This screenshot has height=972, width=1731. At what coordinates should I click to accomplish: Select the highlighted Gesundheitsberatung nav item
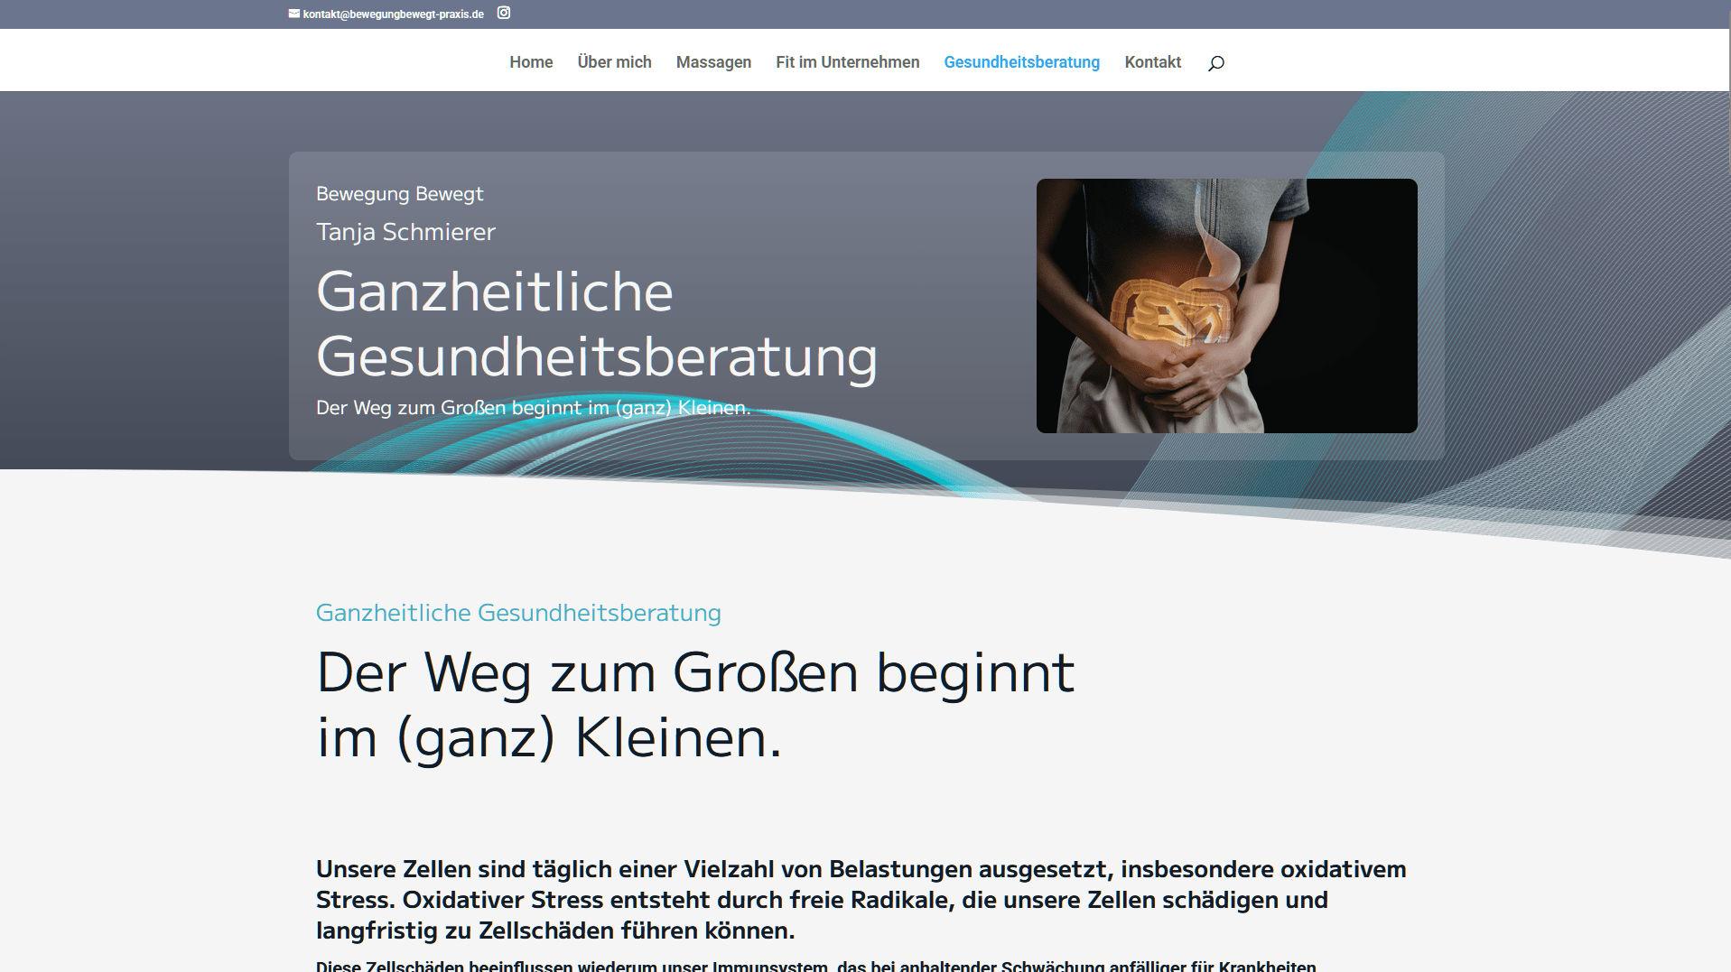coord(1021,62)
